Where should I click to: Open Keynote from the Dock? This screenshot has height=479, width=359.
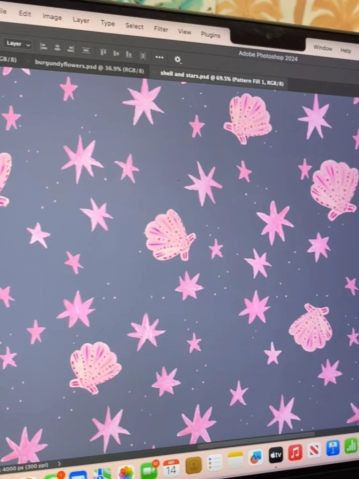coord(333,448)
